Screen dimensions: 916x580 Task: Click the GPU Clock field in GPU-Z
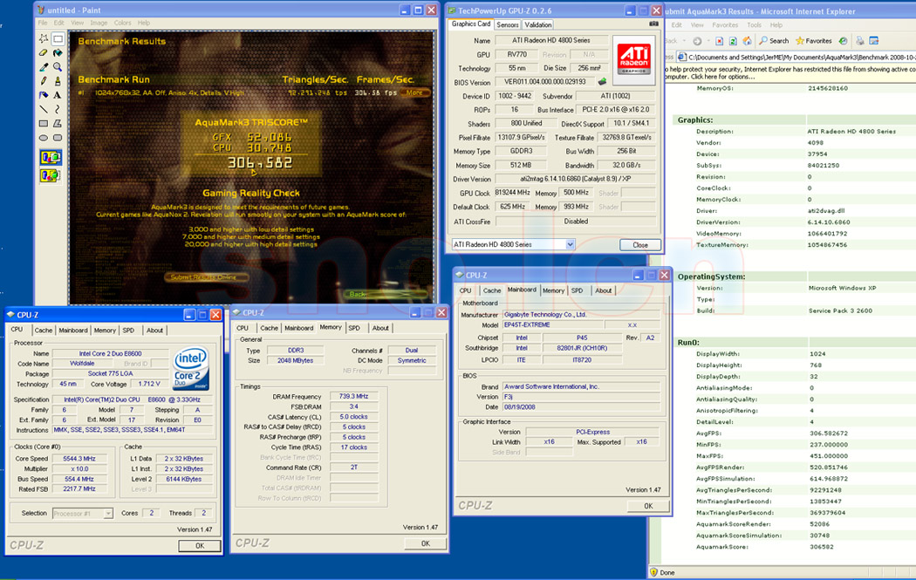pos(512,193)
